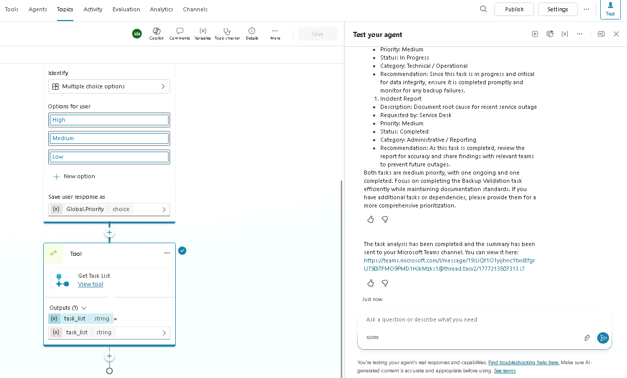Viewport: 627px width, 378px height.
Task: Open the activity map icon in test panel
Action: click(x=549, y=34)
